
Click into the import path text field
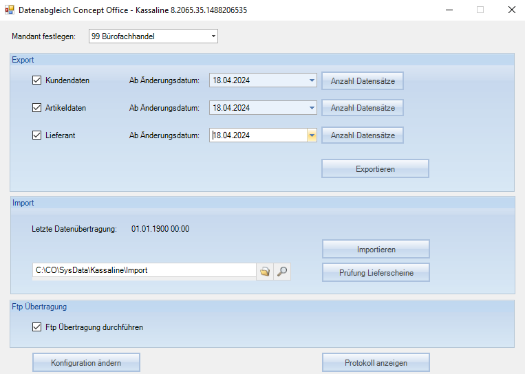pyautogui.click(x=144, y=271)
